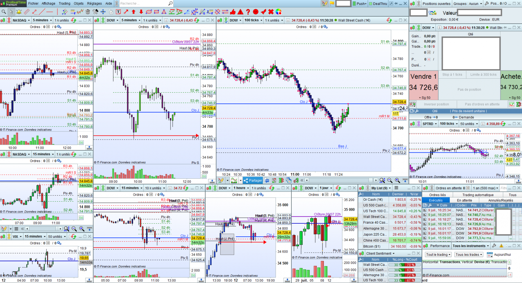
Task: Open My List hamburger menu icon
Action: 396,188
